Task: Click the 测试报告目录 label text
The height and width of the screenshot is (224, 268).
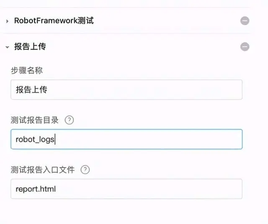Action: (x=36, y=120)
